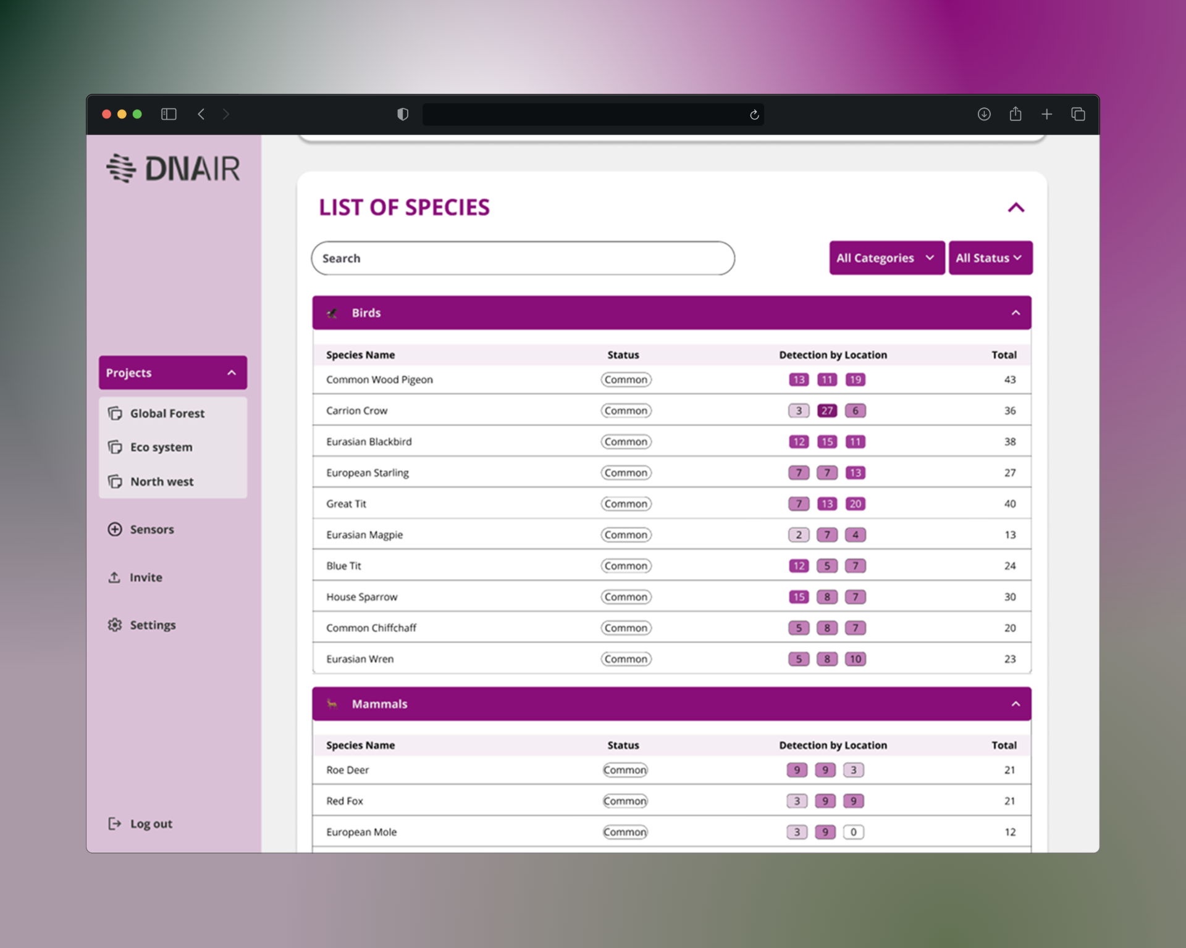Image resolution: width=1186 pixels, height=948 pixels.
Task: Collapse the Birds section
Action: 1016,313
